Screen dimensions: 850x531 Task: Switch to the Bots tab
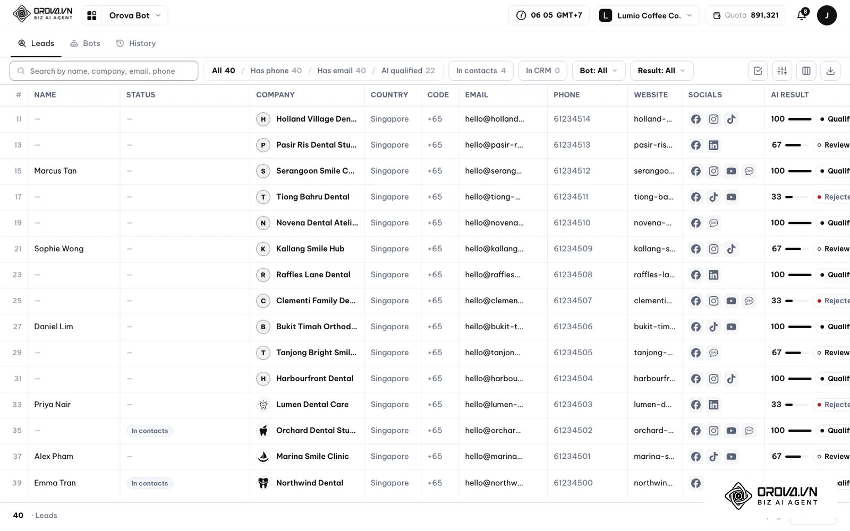[86, 44]
